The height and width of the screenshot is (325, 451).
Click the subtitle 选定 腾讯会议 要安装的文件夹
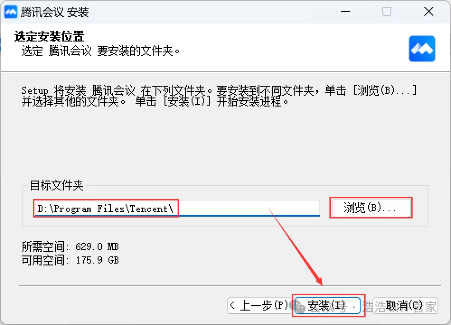[100, 51]
